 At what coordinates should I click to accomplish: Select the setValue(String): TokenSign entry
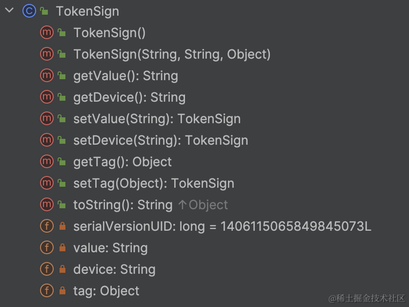[157, 119]
